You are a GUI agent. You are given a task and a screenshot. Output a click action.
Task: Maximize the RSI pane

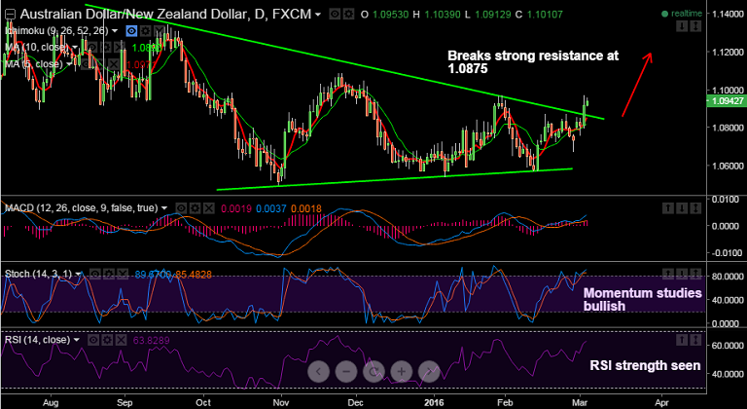[695, 340]
